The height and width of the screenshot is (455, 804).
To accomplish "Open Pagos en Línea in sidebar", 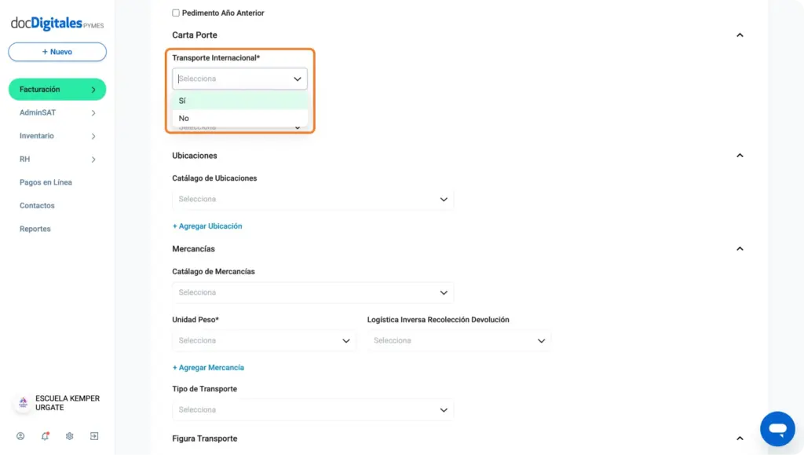I will (46, 182).
